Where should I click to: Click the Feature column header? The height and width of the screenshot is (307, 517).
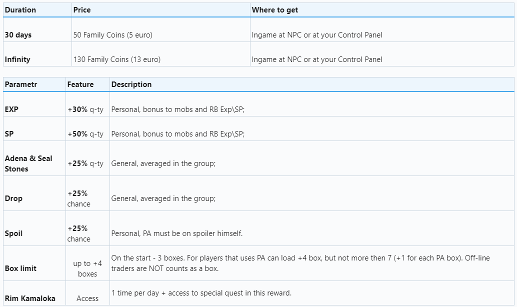(x=80, y=84)
